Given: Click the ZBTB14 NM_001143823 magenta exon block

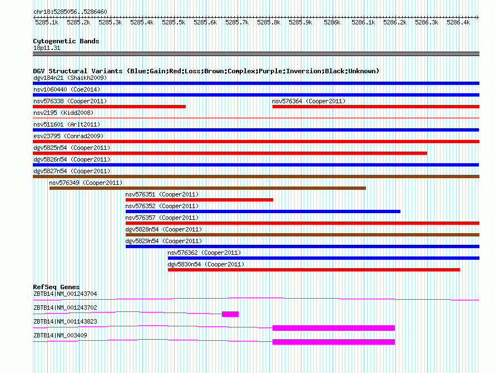Looking at the screenshot, I should pyautogui.click(x=334, y=328).
